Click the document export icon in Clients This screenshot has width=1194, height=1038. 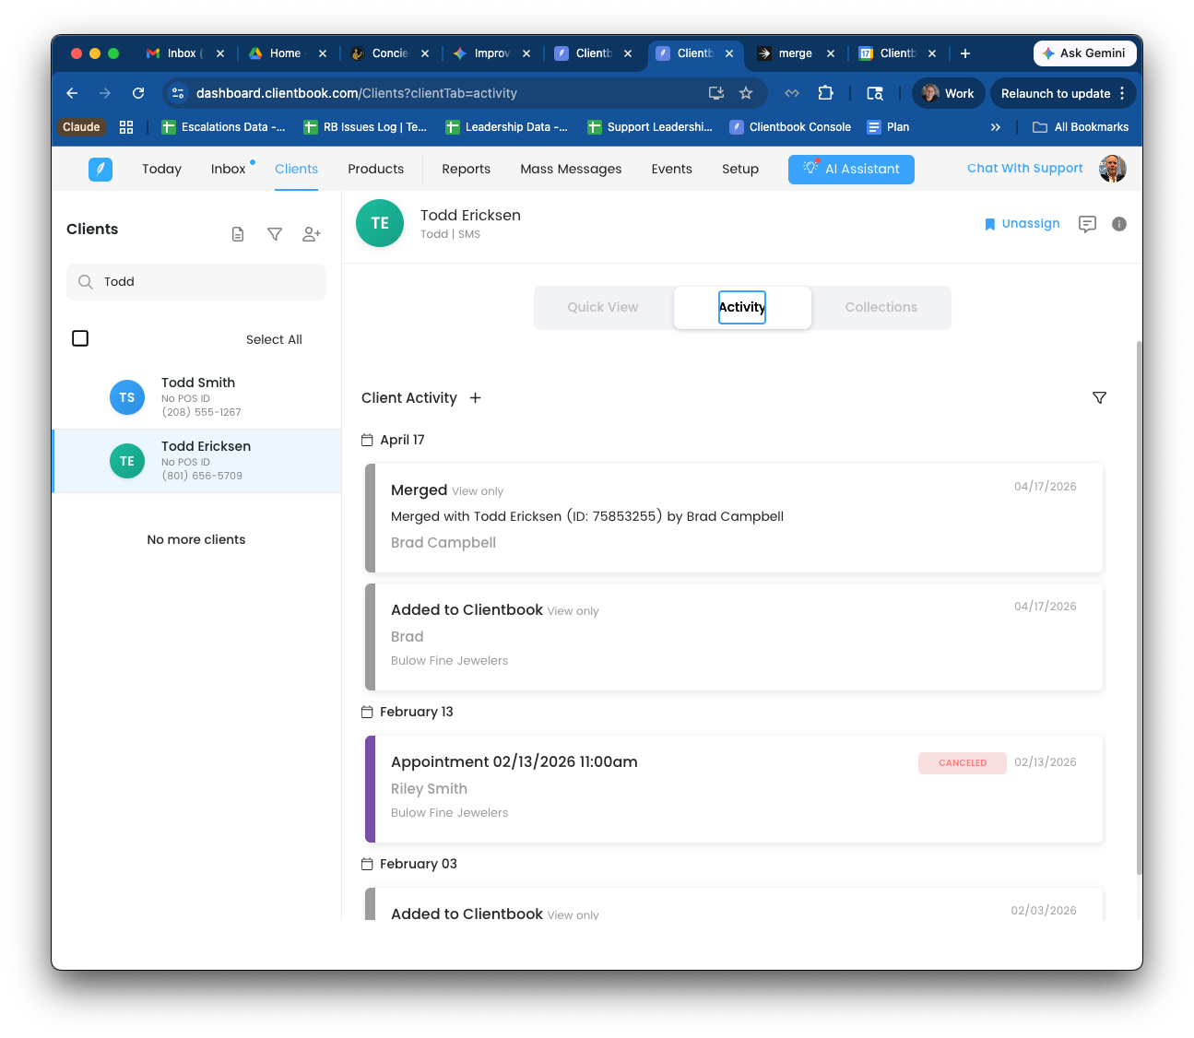coord(238,234)
